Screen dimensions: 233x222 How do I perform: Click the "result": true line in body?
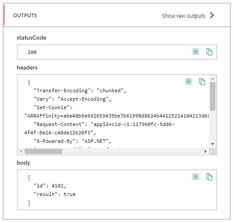pyautogui.click(x=55, y=194)
